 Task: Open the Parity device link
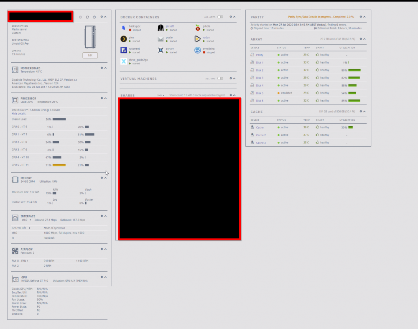point(260,55)
